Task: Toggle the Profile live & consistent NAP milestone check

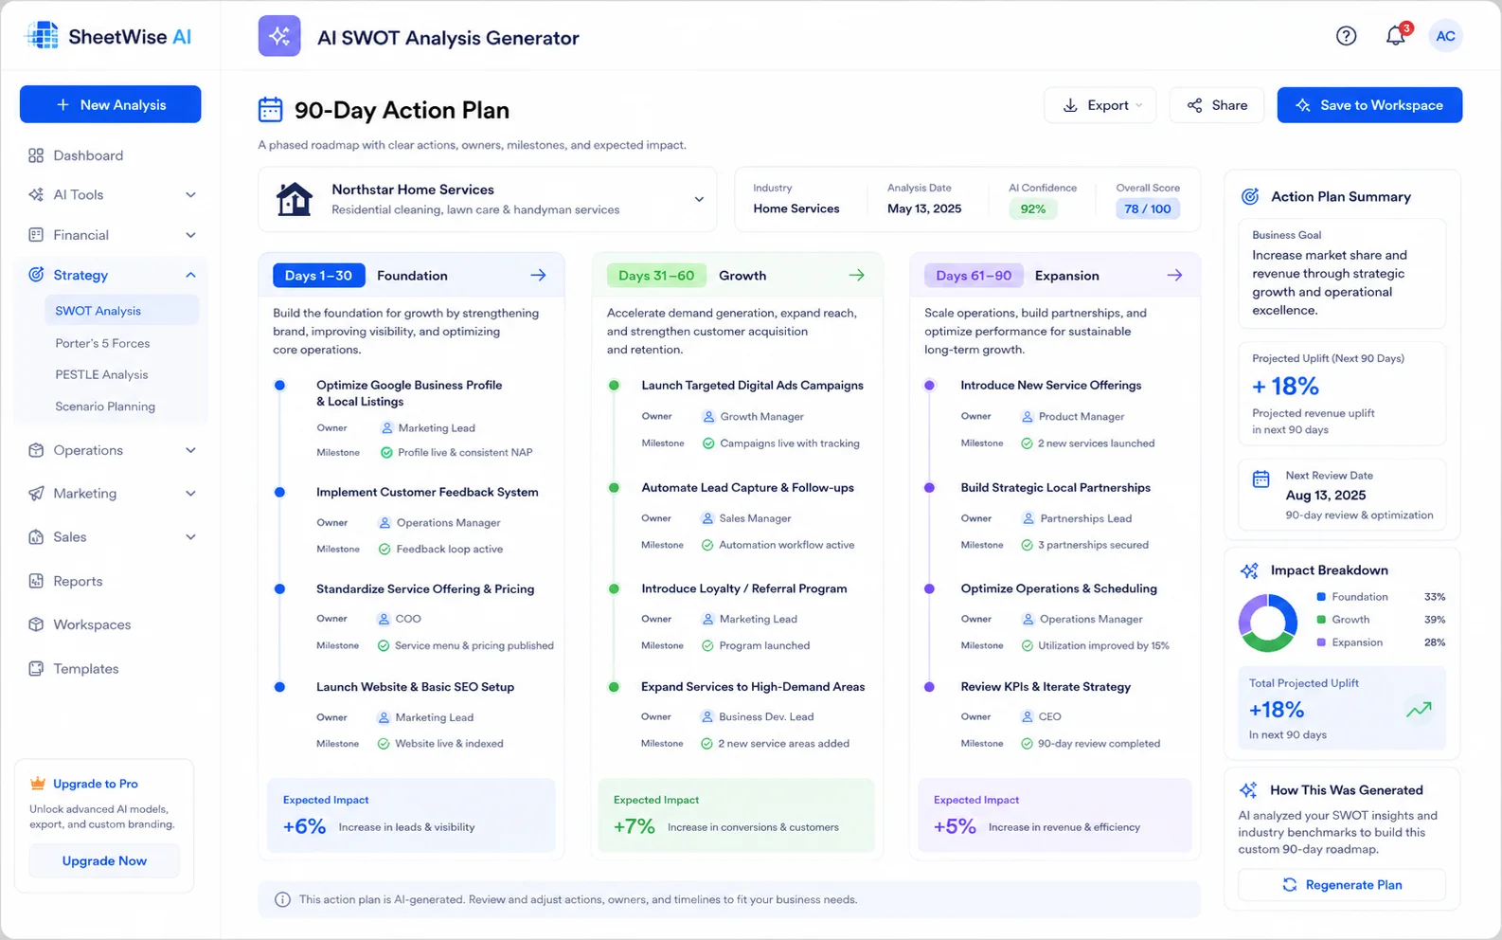Action: pos(386,453)
